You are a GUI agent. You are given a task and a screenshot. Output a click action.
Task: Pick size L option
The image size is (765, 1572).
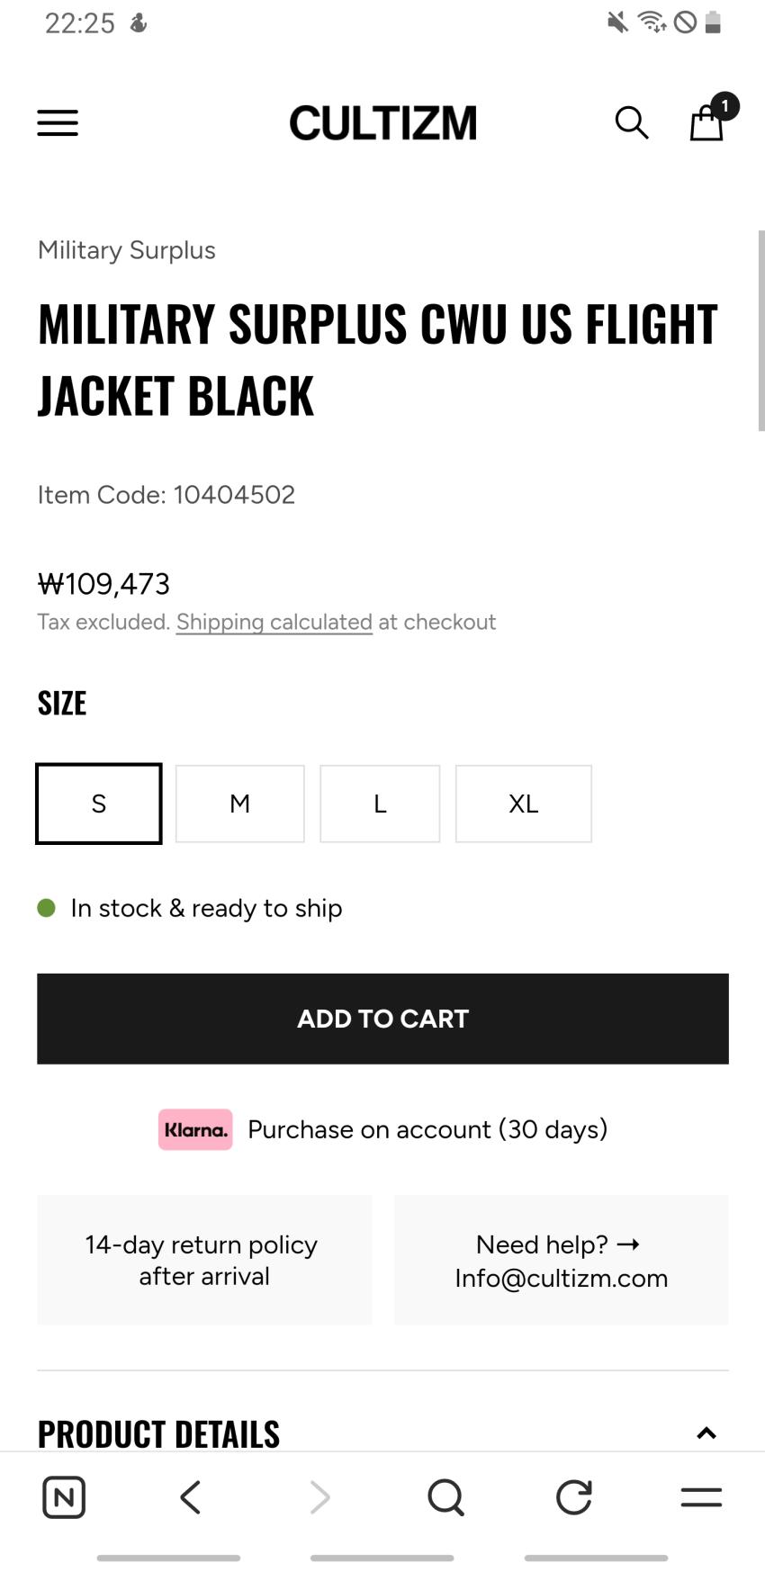[380, 804]
